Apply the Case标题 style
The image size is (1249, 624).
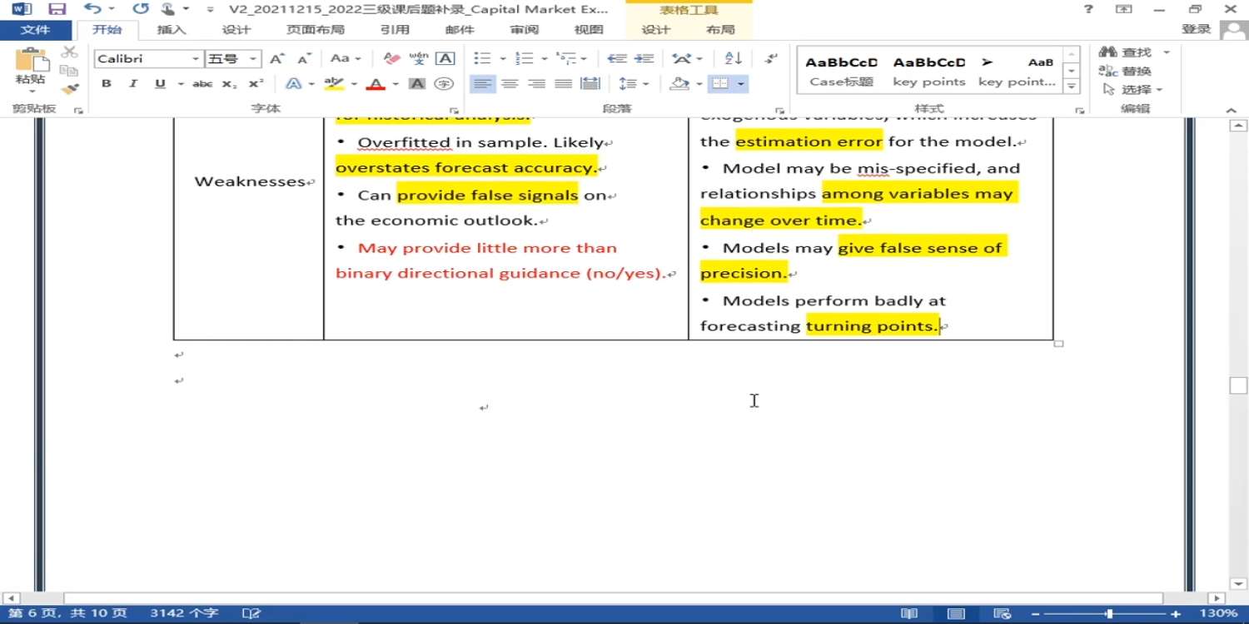point(841,72)
